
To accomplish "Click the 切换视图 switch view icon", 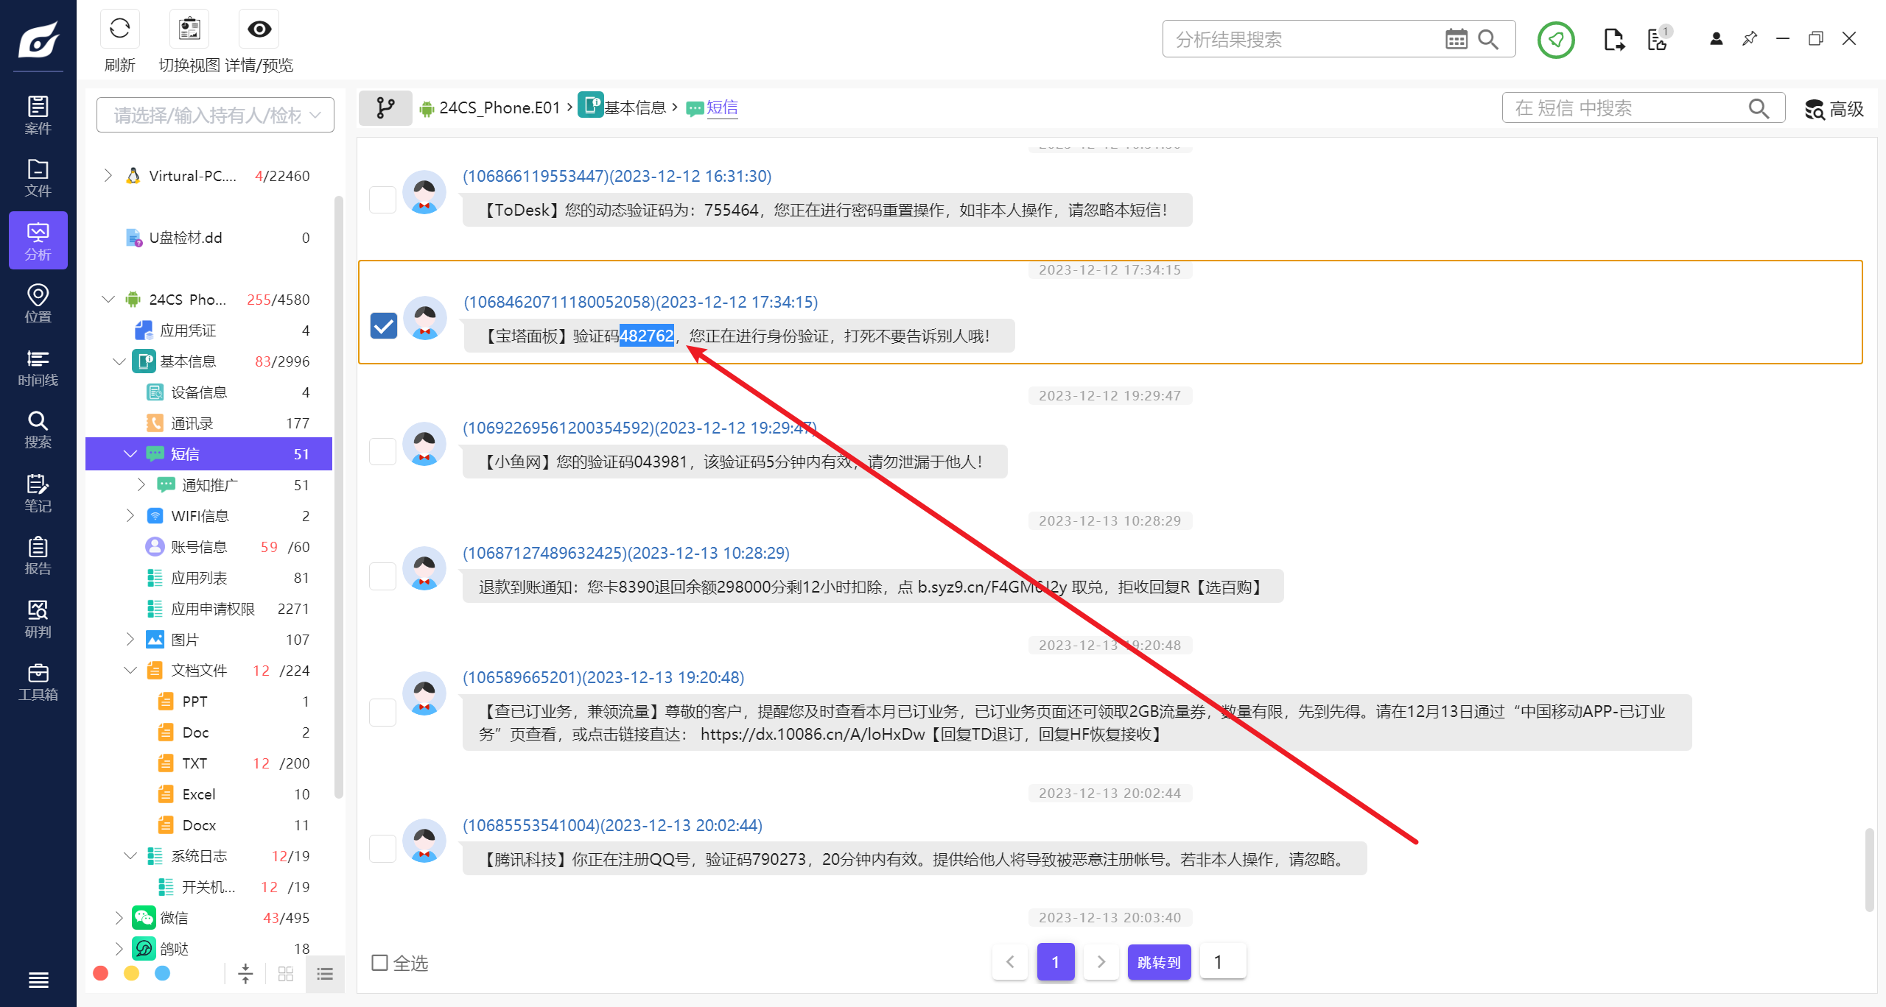I will click(x=189, y=29).
